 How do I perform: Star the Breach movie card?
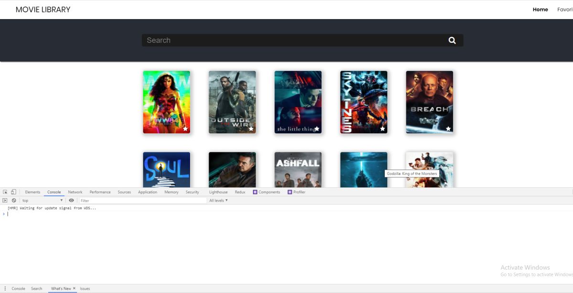point(448,129)
